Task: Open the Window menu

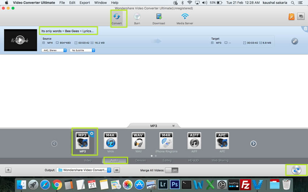Action: (x=100, y=3)
